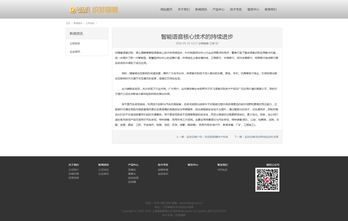Click the WeChat QR code image
Viewport: 348px width, 221px height.
(x=267, y=179)
